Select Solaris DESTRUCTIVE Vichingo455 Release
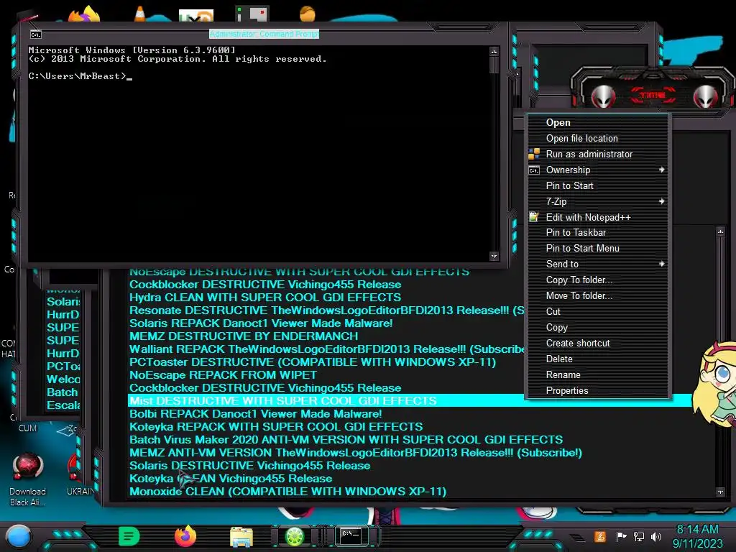 point(249,465)
